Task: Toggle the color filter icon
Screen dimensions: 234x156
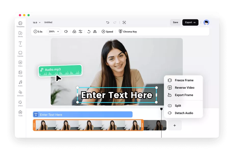Action: point(74,32)
